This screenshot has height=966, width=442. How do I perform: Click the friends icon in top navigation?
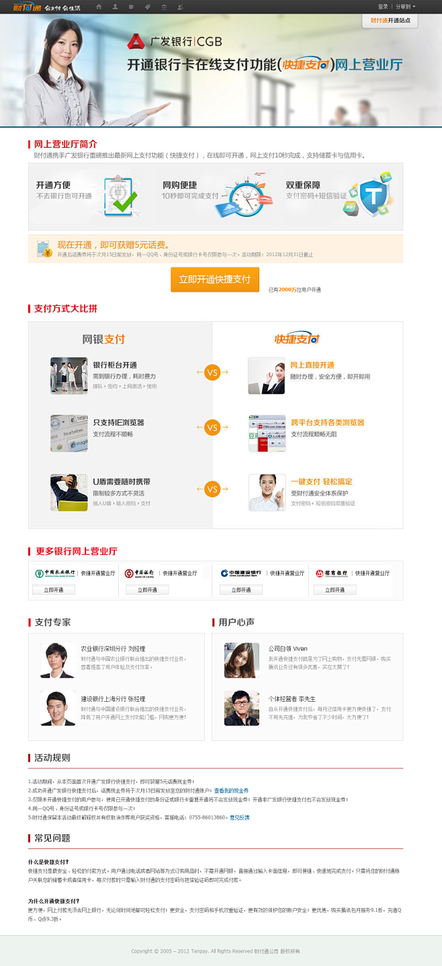coord(181,7)
